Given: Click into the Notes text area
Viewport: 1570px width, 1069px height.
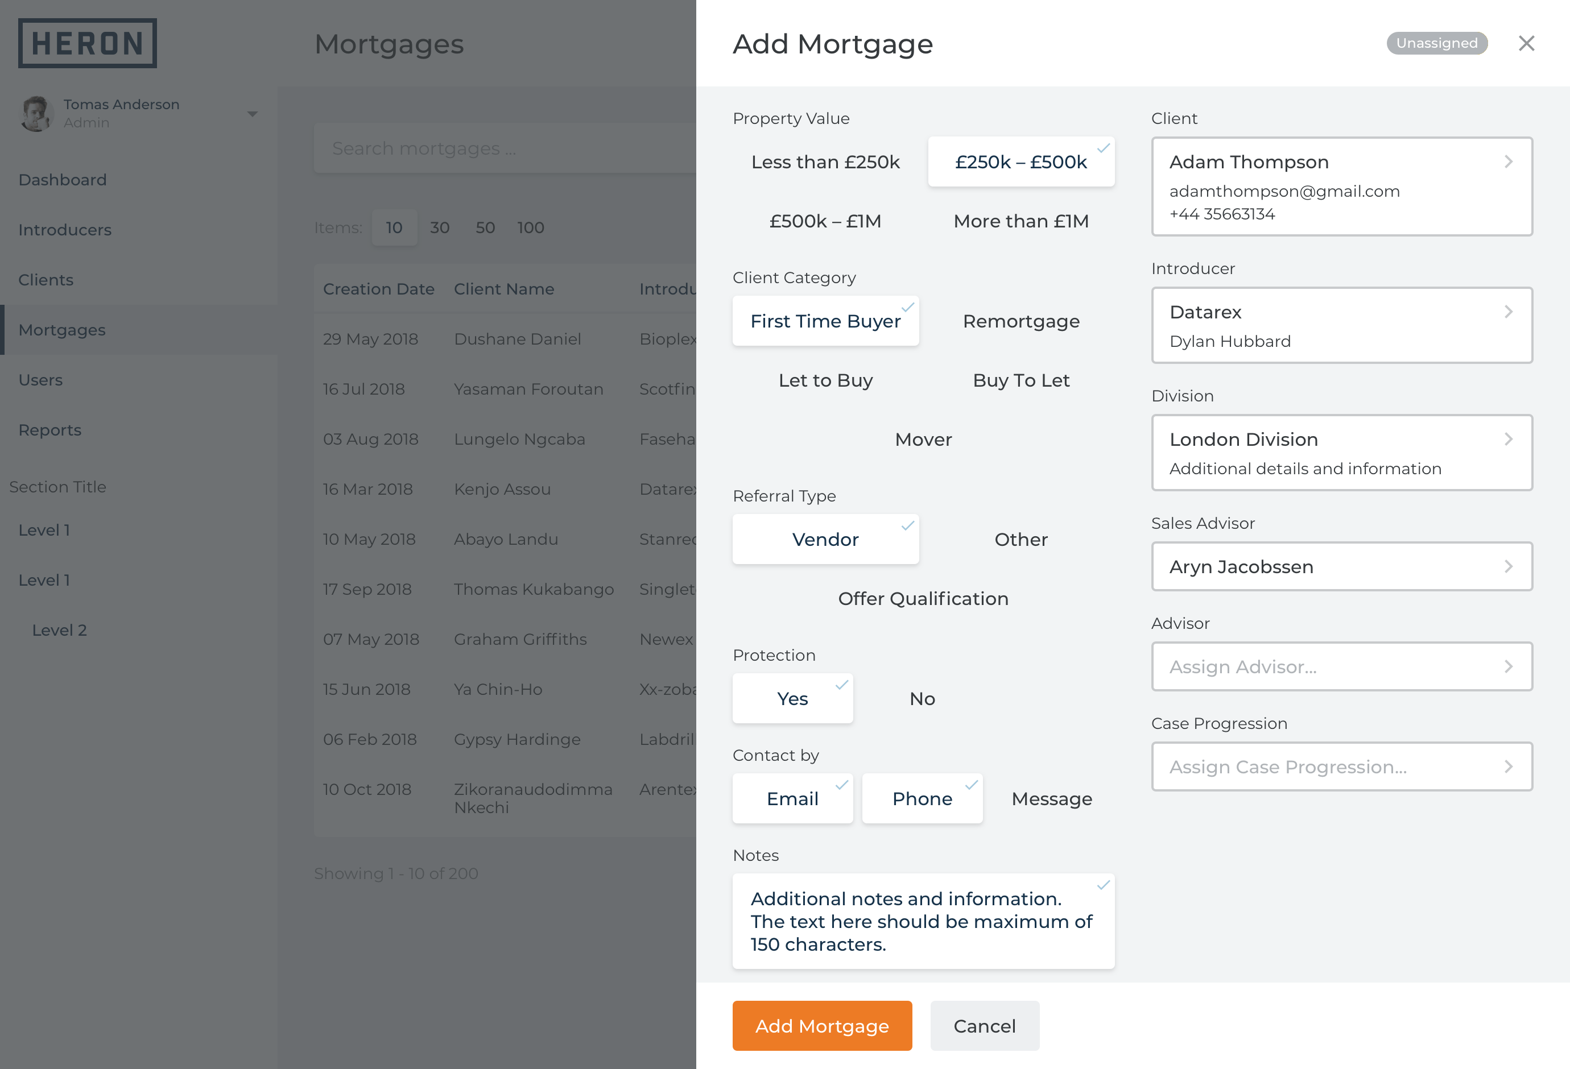Looking at the screenshot, I should [923, 922].
